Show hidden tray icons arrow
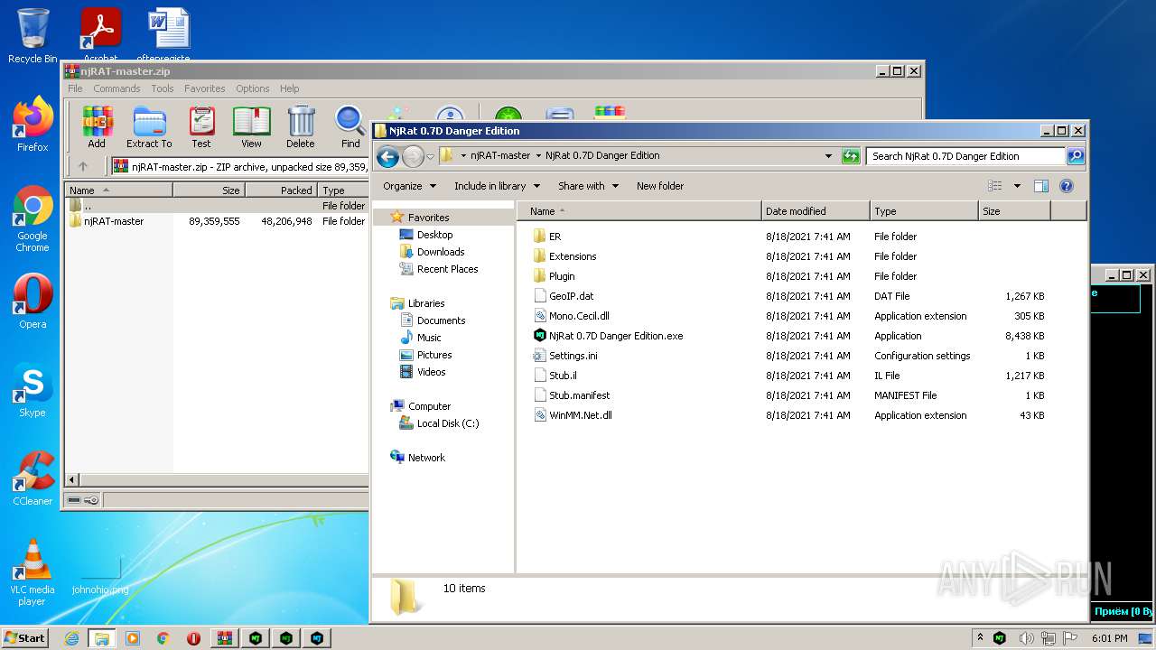Image resolution: width=1156 pixels, height=650 pixels. click(x=981, y=638)
